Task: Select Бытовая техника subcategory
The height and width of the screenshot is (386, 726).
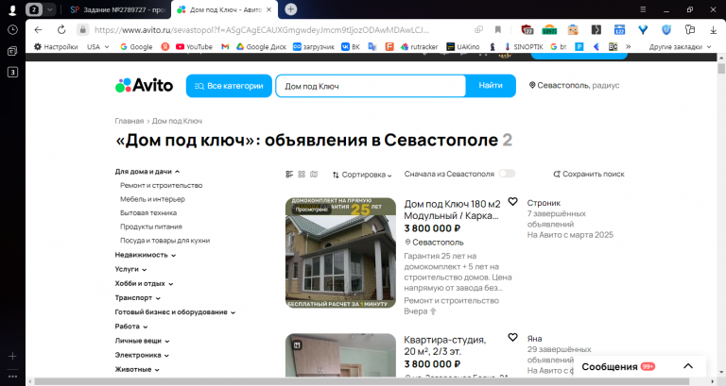Action: tap(148, 213)
